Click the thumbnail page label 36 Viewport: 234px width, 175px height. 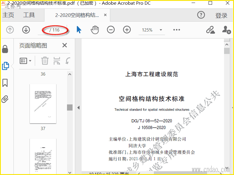pos(43,74)
